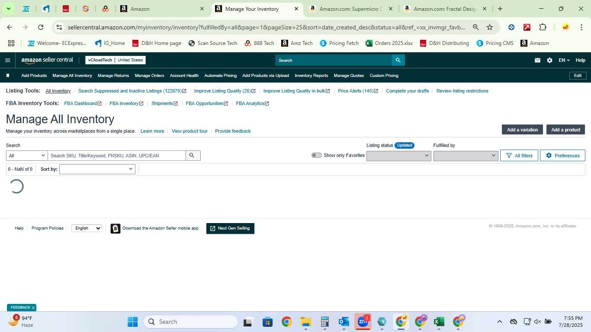Open Excel from the taskbar
This screenshot has height=332, width=591.
click(x=439, y=322)
